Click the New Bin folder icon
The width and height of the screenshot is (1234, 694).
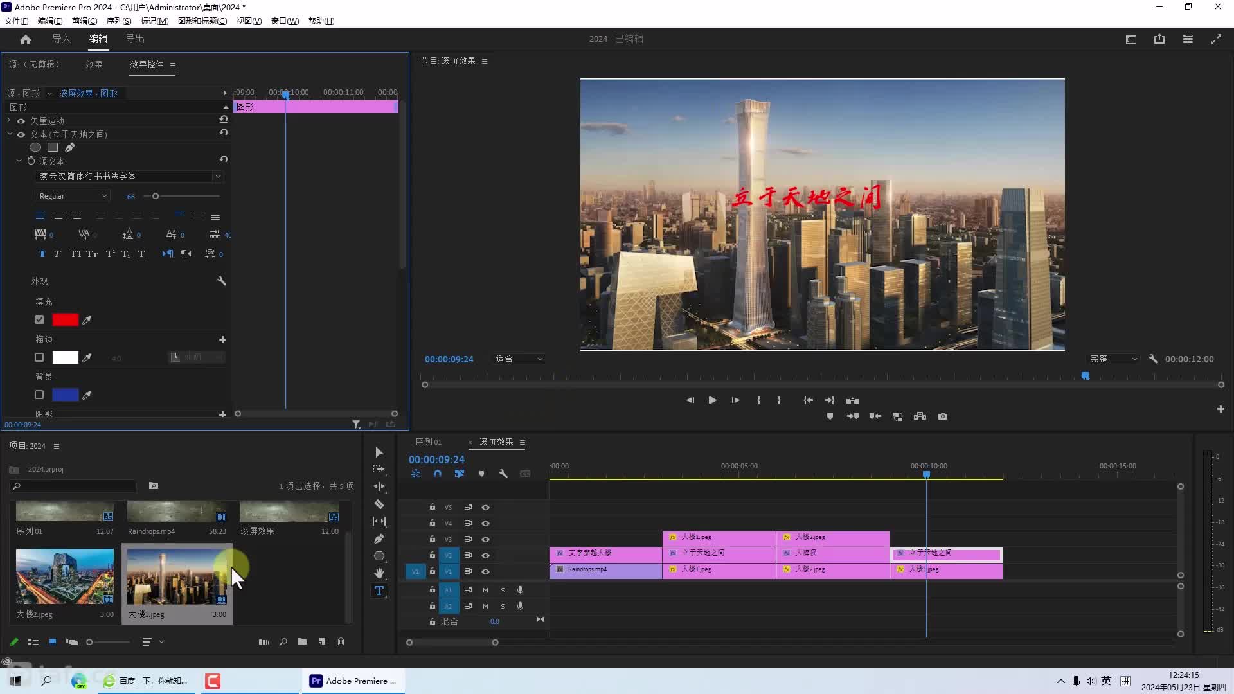point(302,642)
